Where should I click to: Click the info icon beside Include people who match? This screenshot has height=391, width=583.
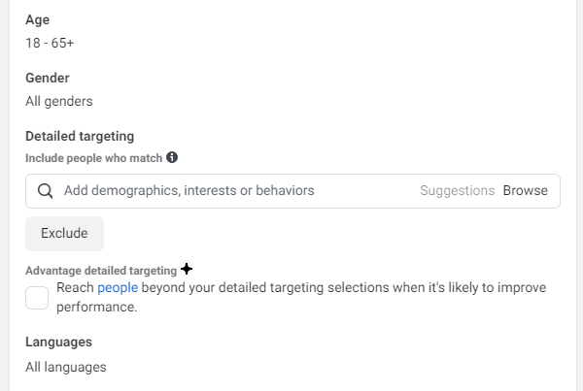point(172,157)
